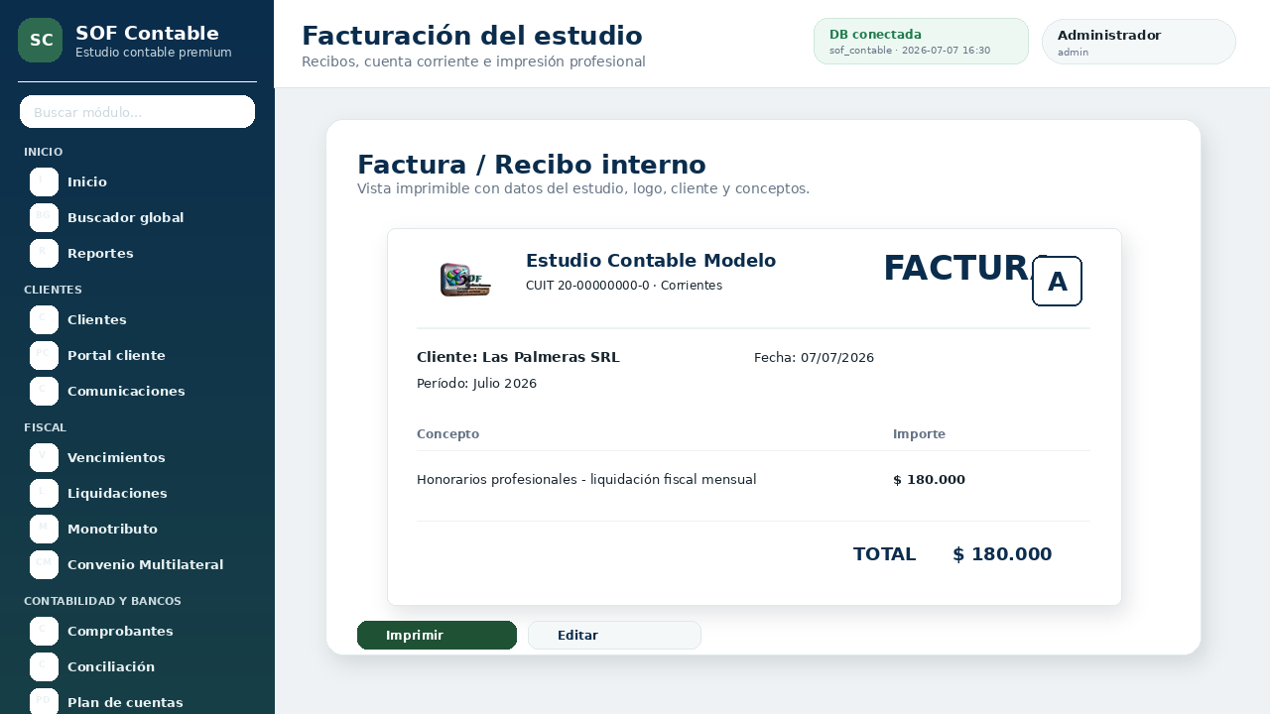
Task: Click 'Estudio Contable Modelo' on the invoice
Action: (651, 261)
